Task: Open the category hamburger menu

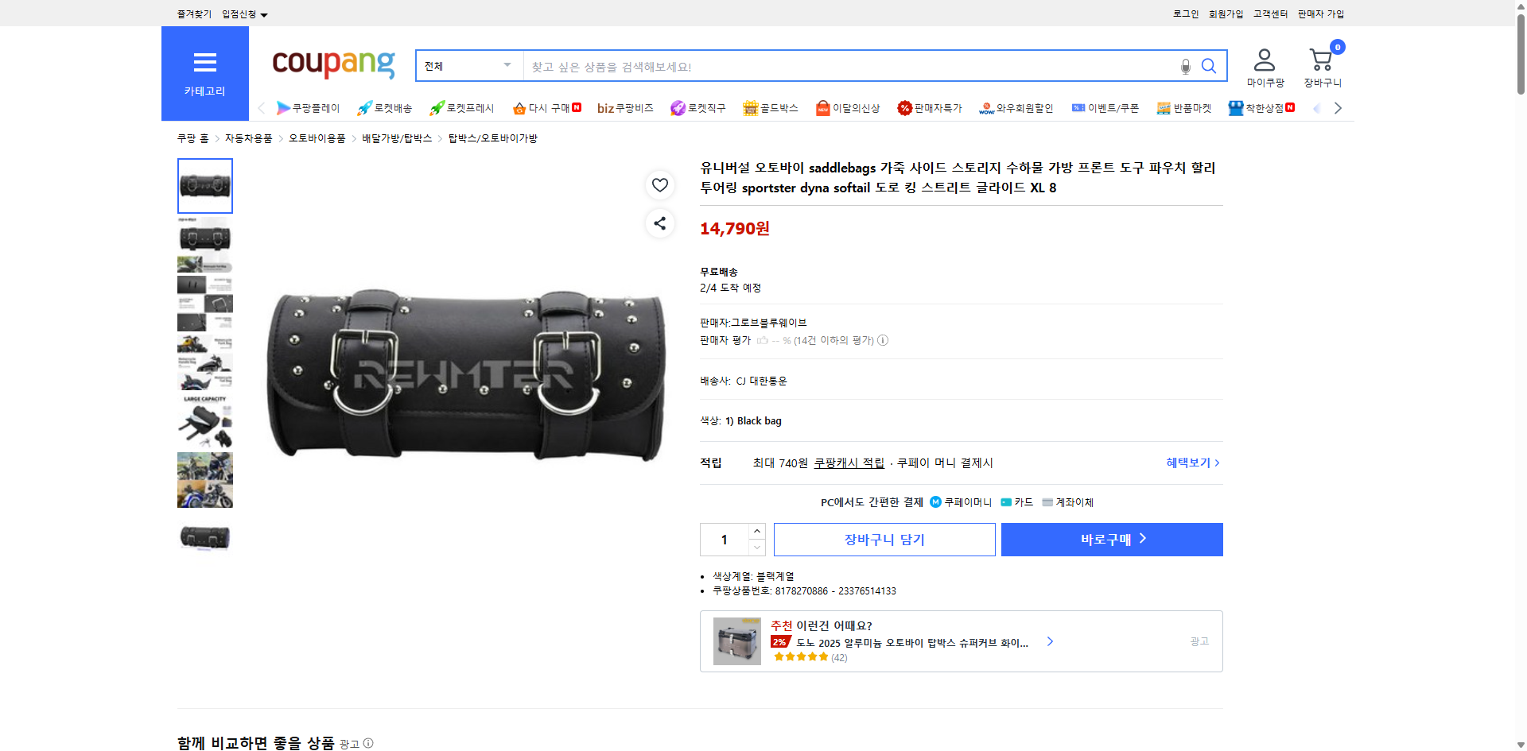Action: click(x=204, y=63)
